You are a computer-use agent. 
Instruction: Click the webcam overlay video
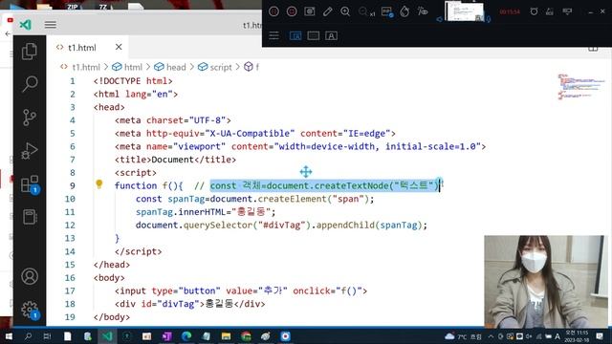546,281
